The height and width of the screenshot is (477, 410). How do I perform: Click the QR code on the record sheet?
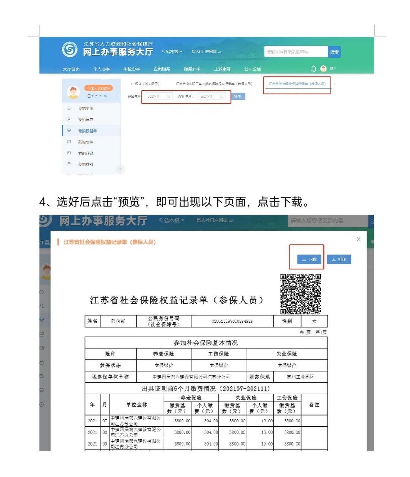point(301,294)
